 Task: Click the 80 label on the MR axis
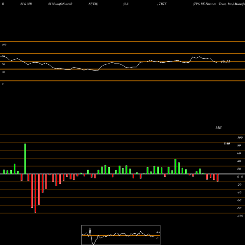[239, 146]
